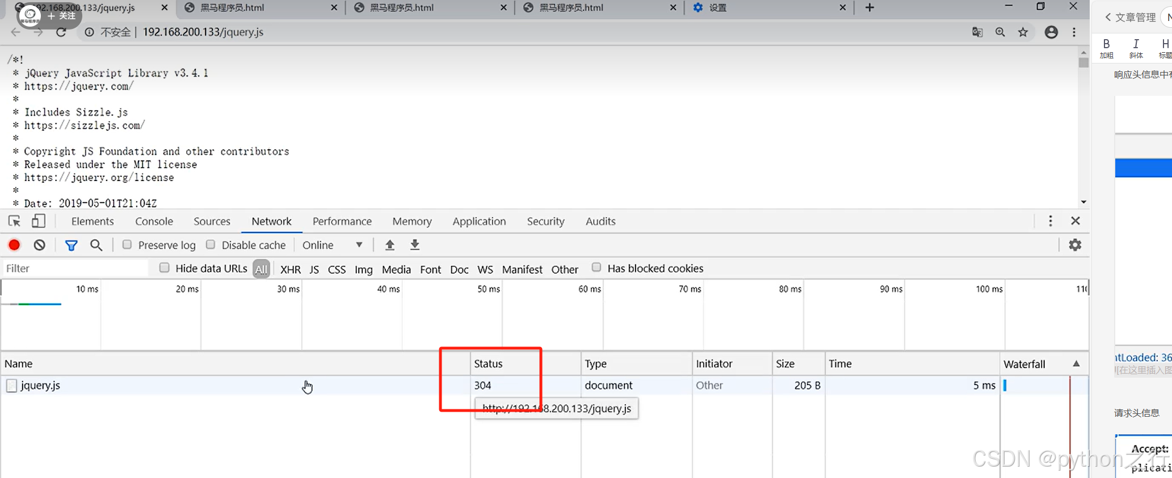Image resolution: width=1172 pixels, height=478 pixels.
Task: Open Chrome three-dot menu
Action: (1074, 32)
